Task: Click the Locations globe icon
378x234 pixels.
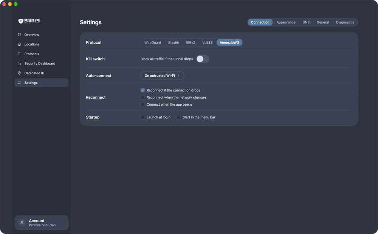Action: (19, 44)
